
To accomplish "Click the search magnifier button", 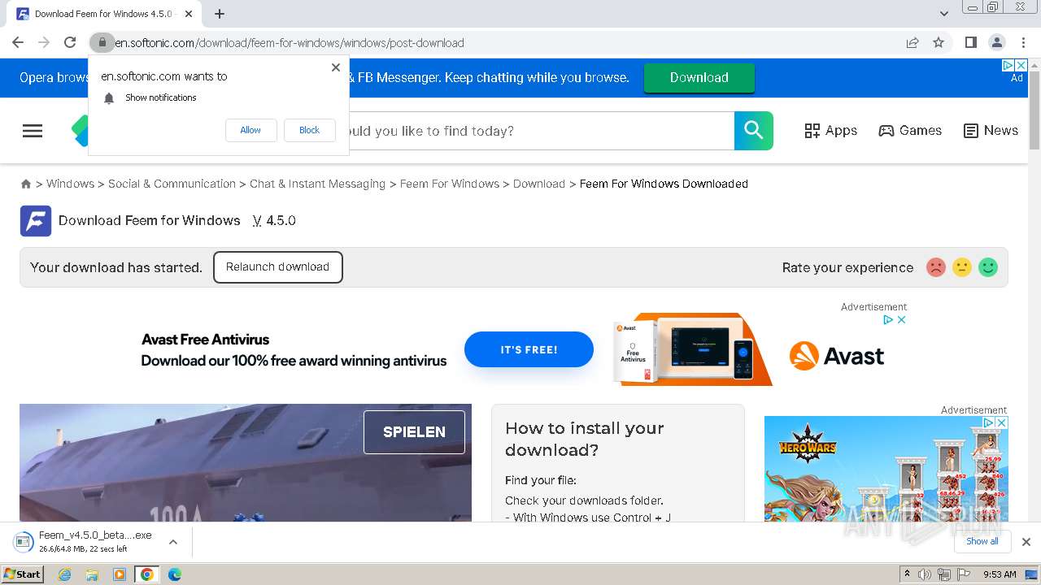I will [x=753, y=130].
